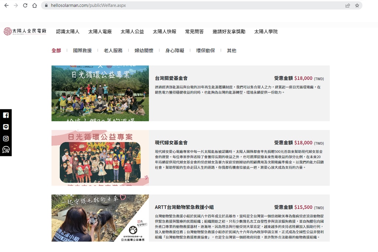
Task: Click the browser forward arrow
Action: pos(16,5)
